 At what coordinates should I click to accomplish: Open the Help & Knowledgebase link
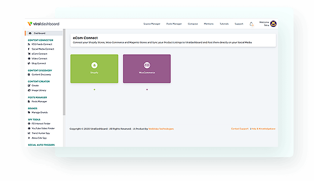click(263, 129)
